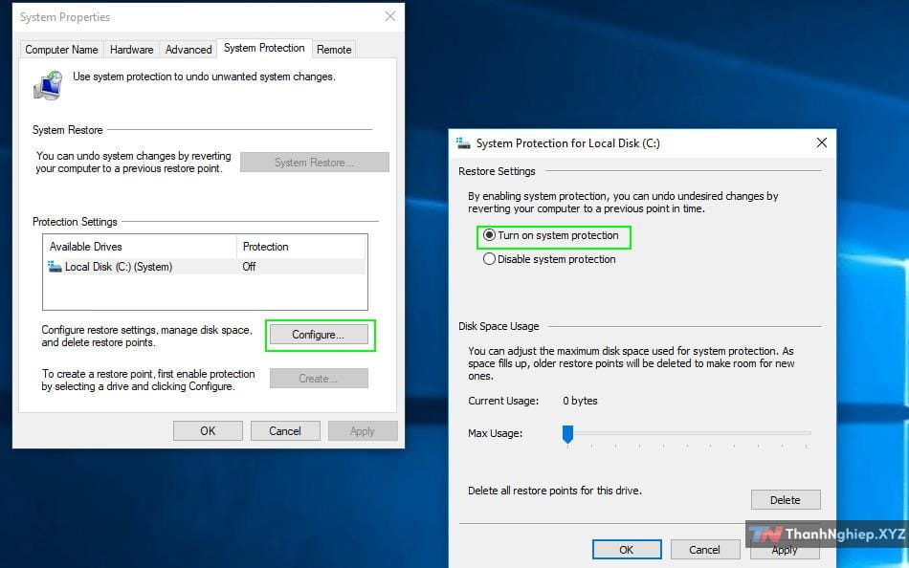Click the Max Usage slider thumb
Screen dimensions: 909x568
[x=568, y=434]
